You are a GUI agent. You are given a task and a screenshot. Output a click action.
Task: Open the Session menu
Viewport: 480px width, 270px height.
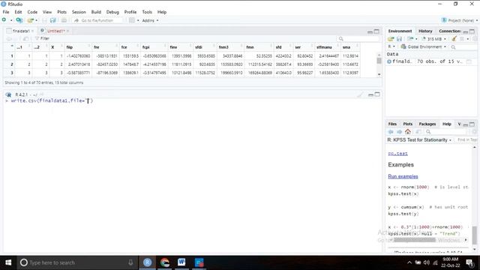tap(79, 12)
